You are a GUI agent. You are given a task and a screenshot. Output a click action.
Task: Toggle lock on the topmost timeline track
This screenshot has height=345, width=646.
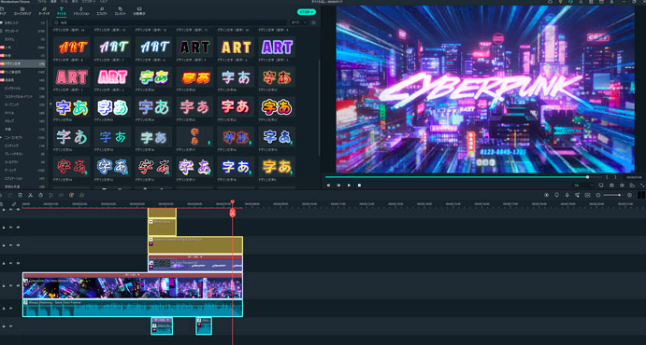tap(4, 210)
